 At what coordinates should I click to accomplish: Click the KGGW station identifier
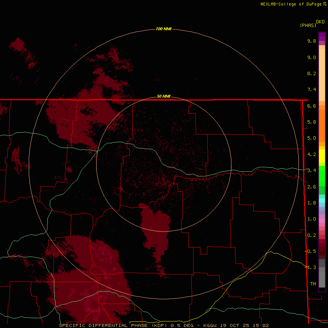coord(210,325)
